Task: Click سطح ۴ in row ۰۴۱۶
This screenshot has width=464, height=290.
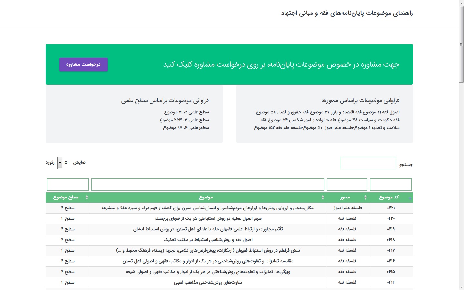Action: (x=68, y=261)
